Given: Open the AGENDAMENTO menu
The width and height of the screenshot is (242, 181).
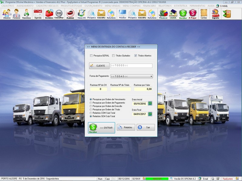Looking at the screenshot, I should click(25, 6).
